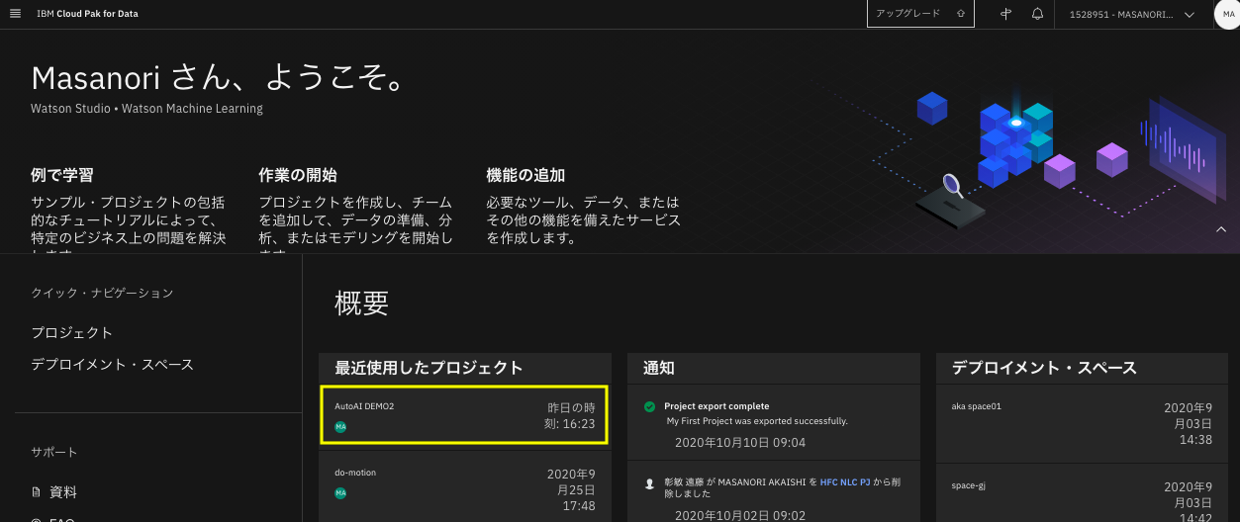
Task: Click the MA avatar on AutoAI DEMO2
Action: click(340, 426)
